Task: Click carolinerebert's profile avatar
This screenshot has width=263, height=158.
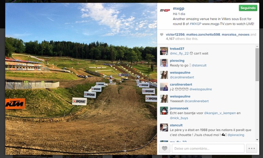Action: tap(164, 87)
